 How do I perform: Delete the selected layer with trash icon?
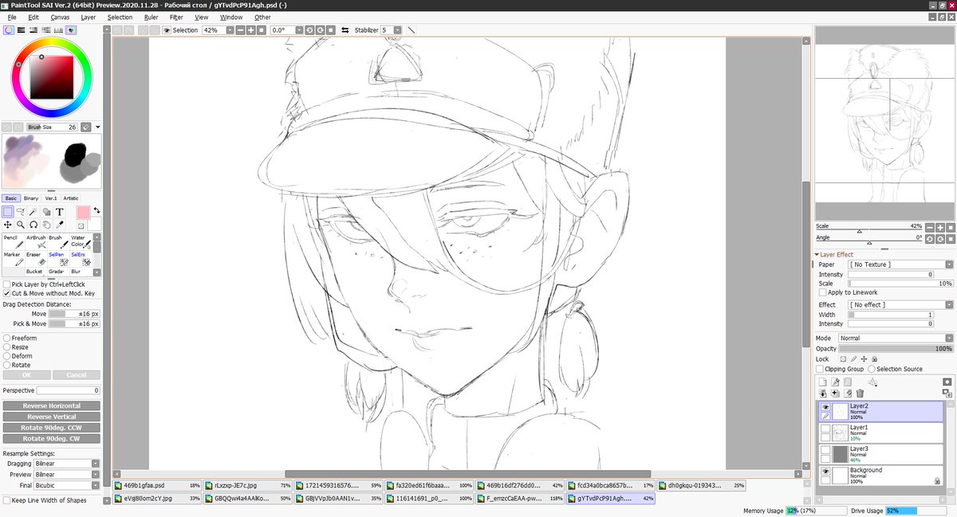click(x=860, y=394)
